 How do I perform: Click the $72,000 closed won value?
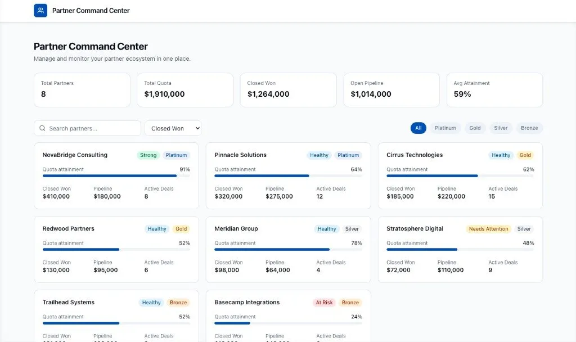(399, 270)
